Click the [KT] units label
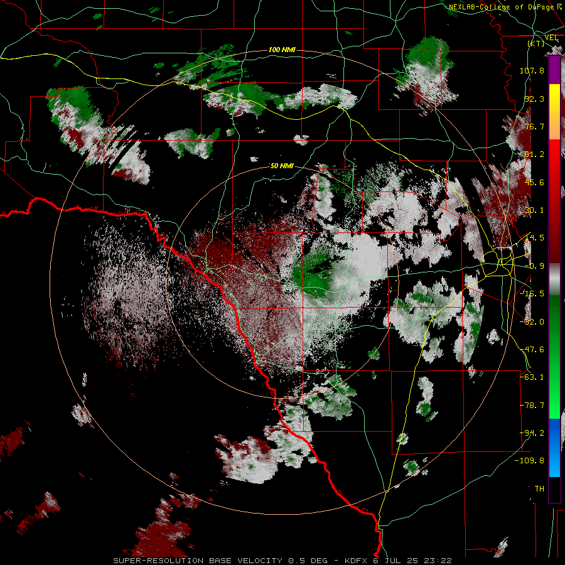 [x=536, y=43]
